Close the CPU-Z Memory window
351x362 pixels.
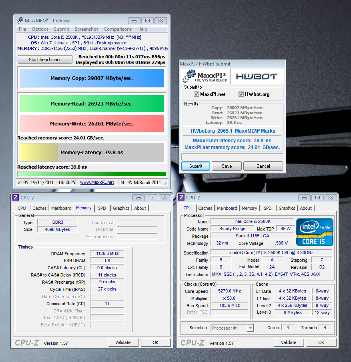(165, 198)
